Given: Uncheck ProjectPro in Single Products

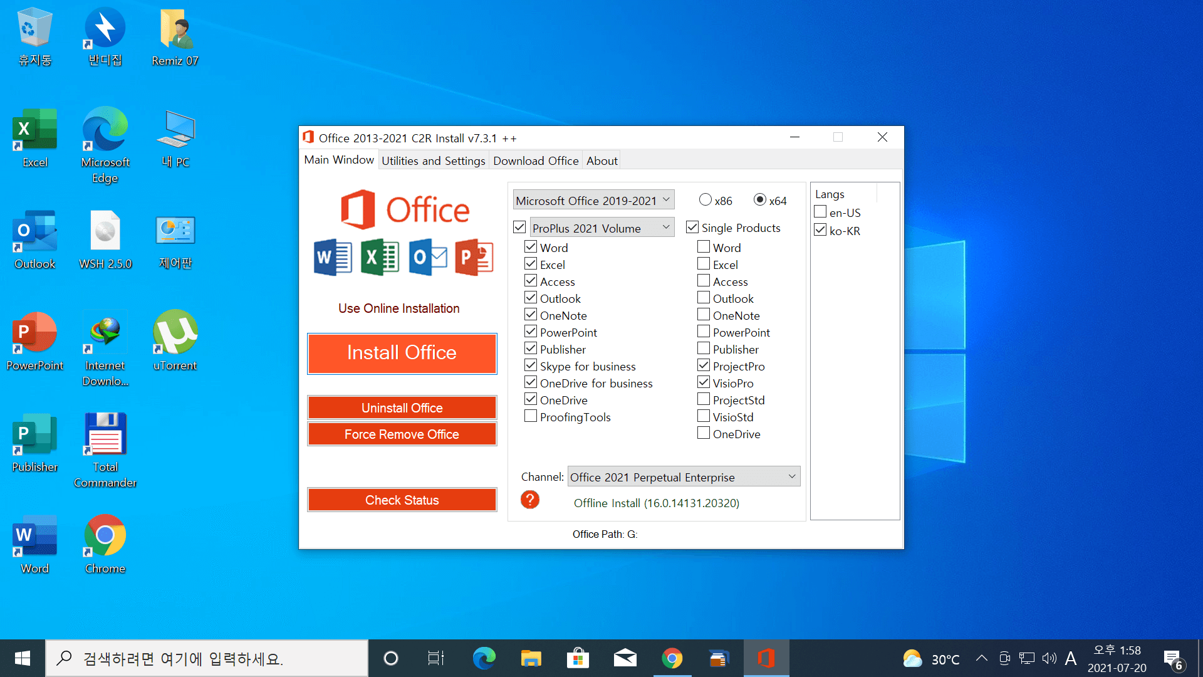Looking at the screenshot, I should pyautogui.click(x=704, y=365).
